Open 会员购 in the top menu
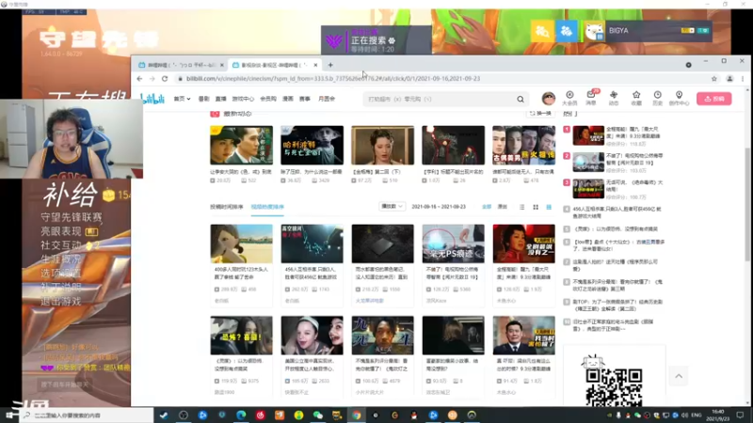Screen dimensions: 753x423 coord(268,99)
